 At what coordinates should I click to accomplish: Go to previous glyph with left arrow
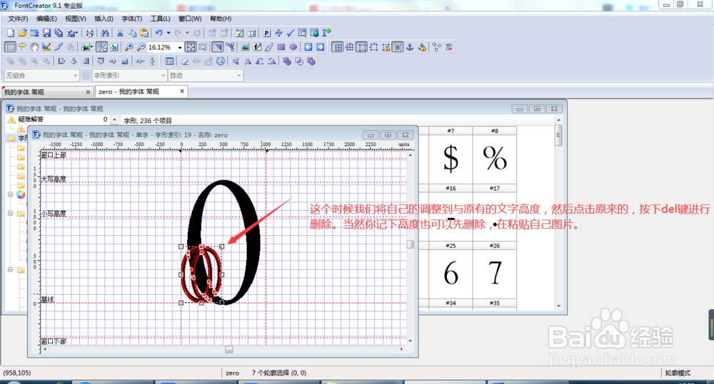click(308, 47)
